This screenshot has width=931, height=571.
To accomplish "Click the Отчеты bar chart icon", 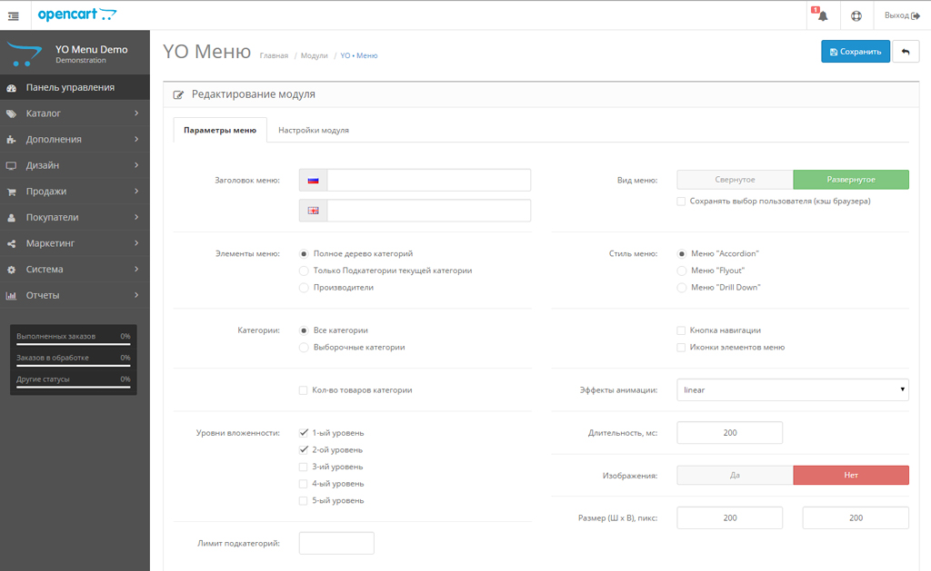I will pyautogui.click(x=11, y=295).
